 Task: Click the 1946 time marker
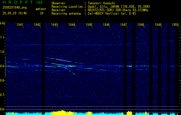pyautogui.click(x=106, y=25)
